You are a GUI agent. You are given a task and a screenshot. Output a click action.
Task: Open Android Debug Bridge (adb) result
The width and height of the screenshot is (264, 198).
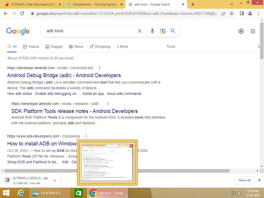64,76
